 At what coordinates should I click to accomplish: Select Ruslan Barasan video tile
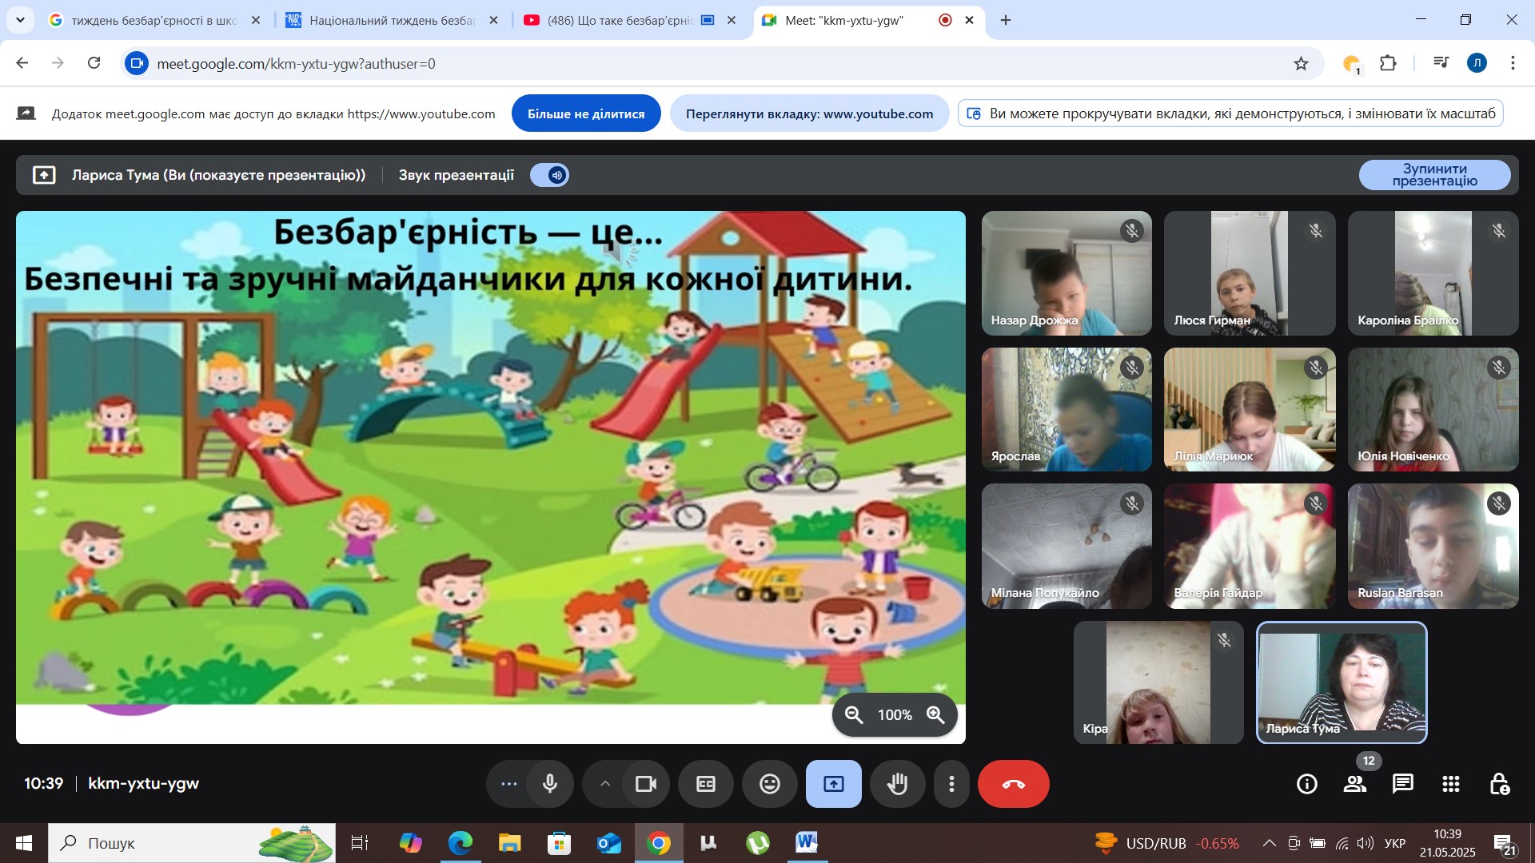click(1433, 546)
